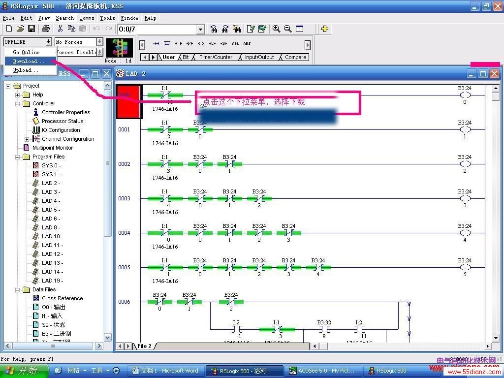The image size is (504, 378).
Task: Save the project with the floppy icon
Action: pos(31,29)
